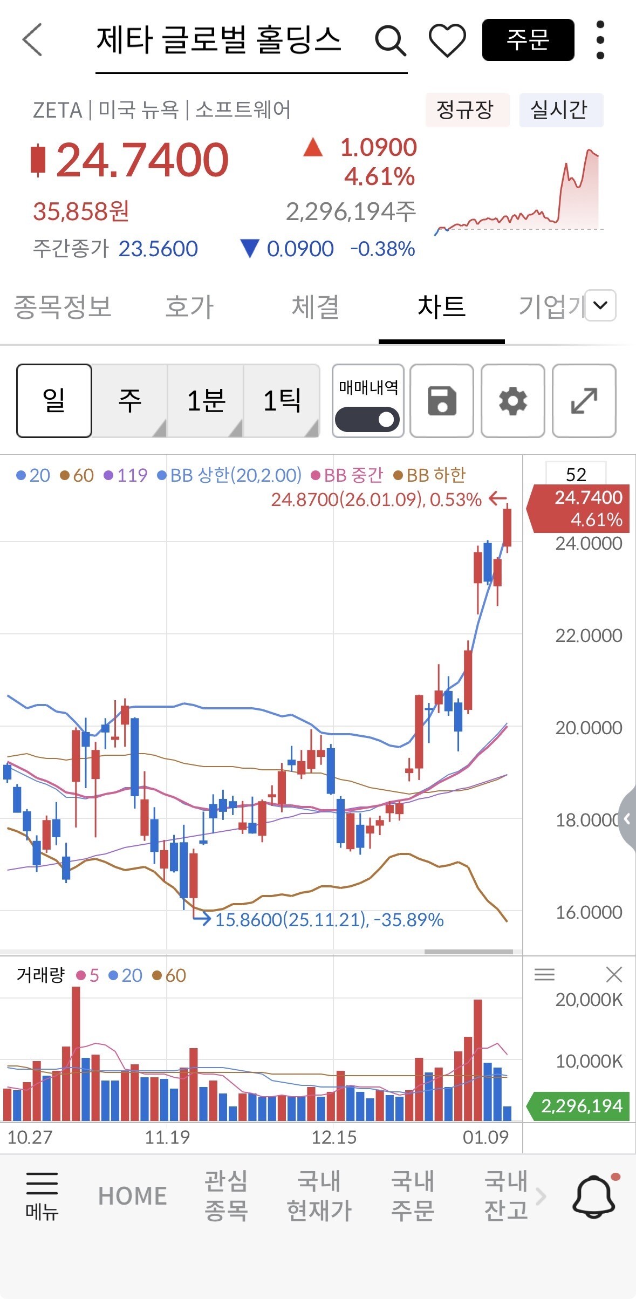Select the 일 daily chart period

54,400
